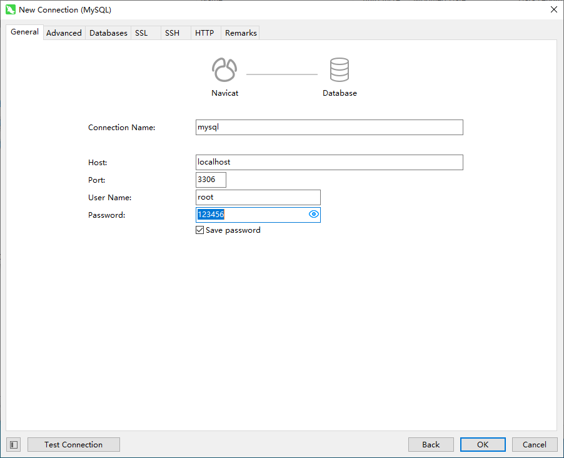This screenshot has height=458, width=564.
Task: Uncheck the Save password checkbox
Action: (x=199, y=230)
